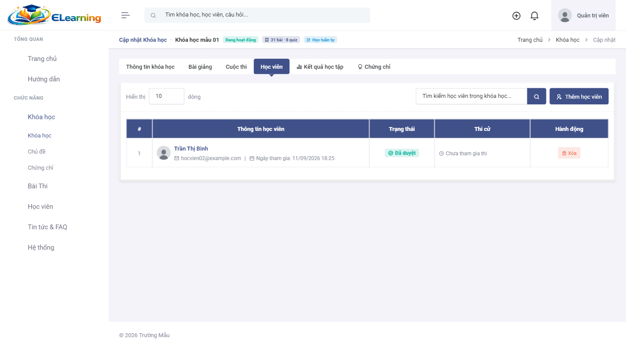
Task: Expand Tin tức & FAQ in sidebar
Action: pyautogui.click(x=47, y=227)
